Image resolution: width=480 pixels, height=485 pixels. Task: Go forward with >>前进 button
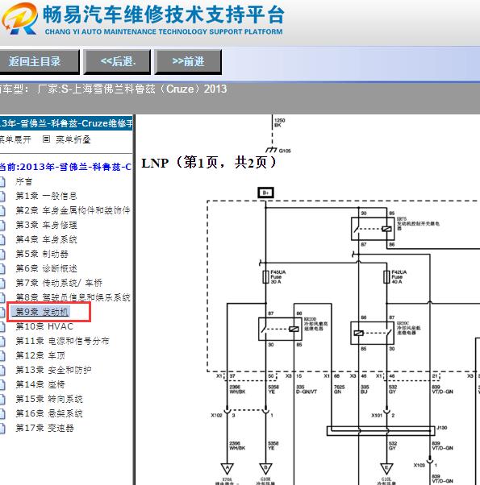tap(188, 61)
